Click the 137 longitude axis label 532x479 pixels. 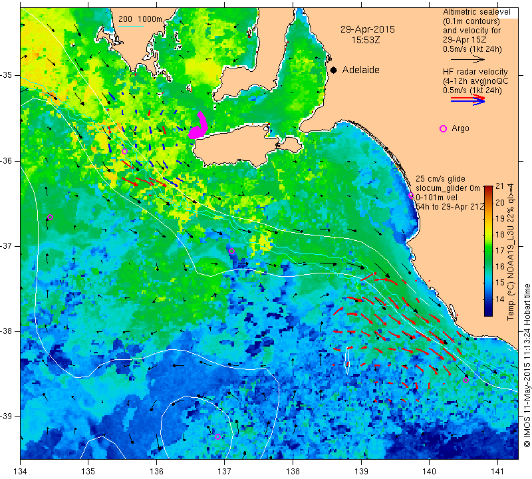pos(224,472)
